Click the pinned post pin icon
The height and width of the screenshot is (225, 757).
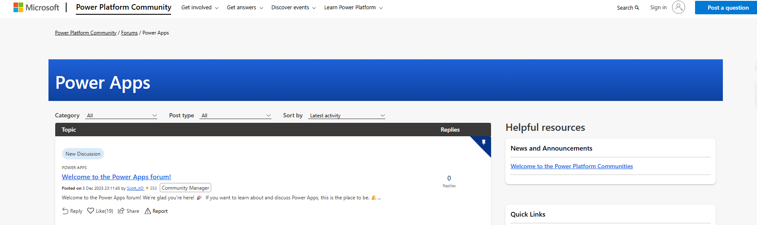click(483, 142)
